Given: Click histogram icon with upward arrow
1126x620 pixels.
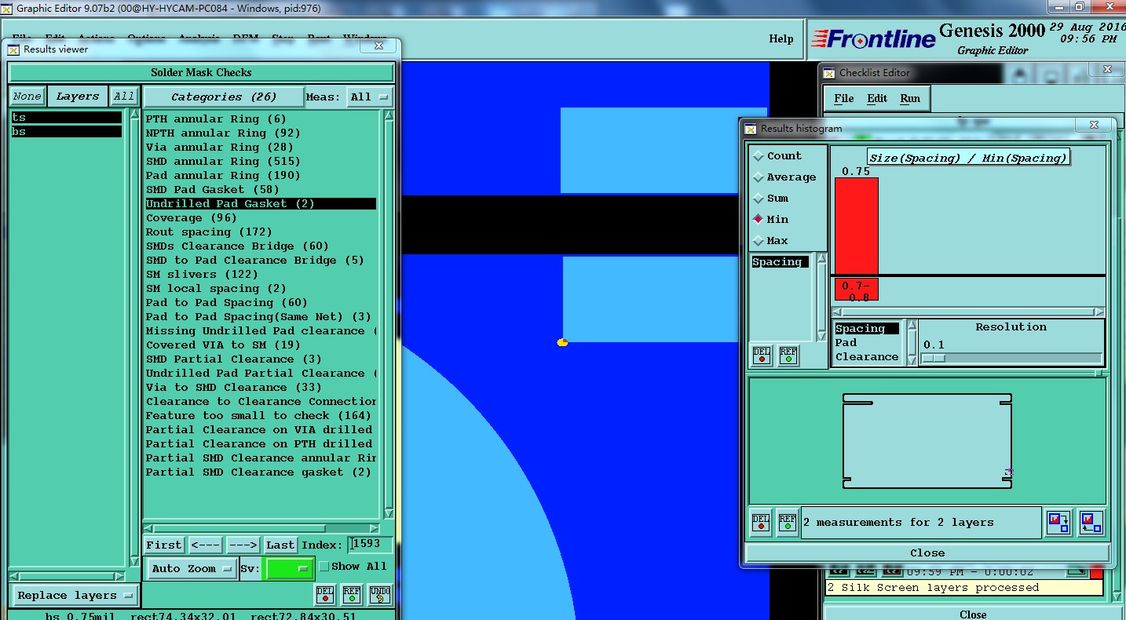Looking at the screenshot, I should click(x=1091, y=523).
